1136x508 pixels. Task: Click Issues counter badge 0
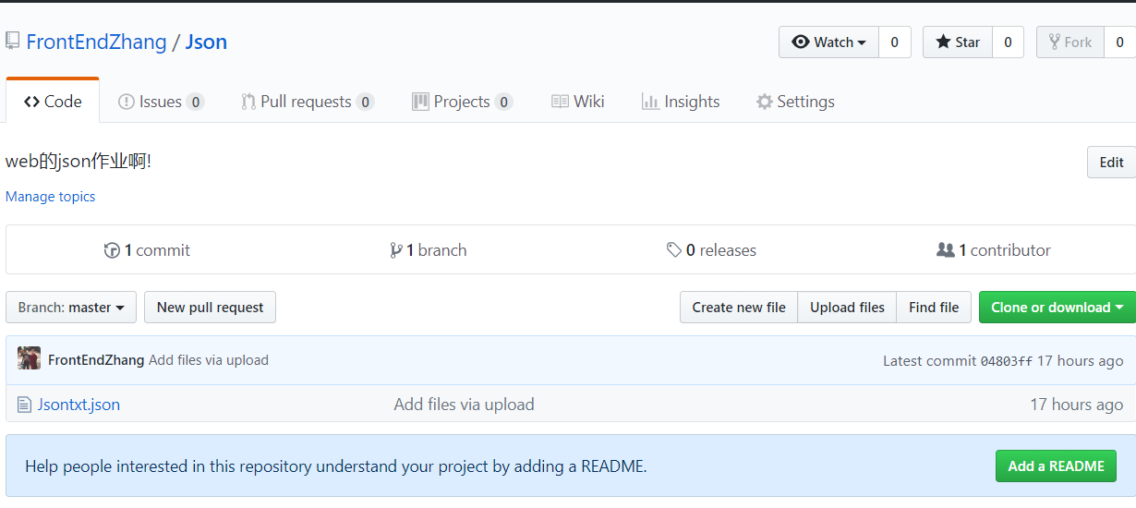[x=195, y=102]
